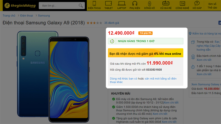Open the 35 đánh giá reviews link
221x124 pixels.
pyautogui.click(x=112, y=23)
